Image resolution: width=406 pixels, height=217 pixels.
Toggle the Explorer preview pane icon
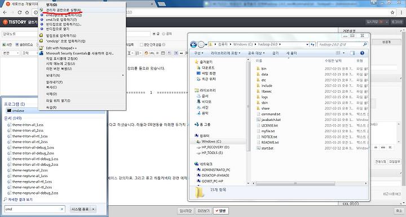click(x=352, y=53)
